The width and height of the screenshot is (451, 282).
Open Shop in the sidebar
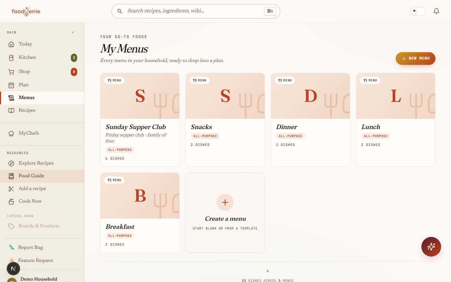[x=42, y=72]
